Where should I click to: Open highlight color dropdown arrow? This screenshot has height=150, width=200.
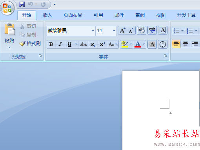coord(131,44)
